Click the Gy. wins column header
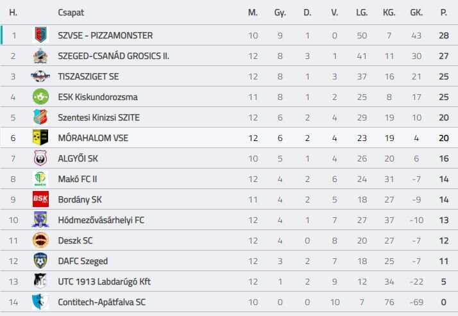The height and width of the screenshot is (316, 458). 280,13
